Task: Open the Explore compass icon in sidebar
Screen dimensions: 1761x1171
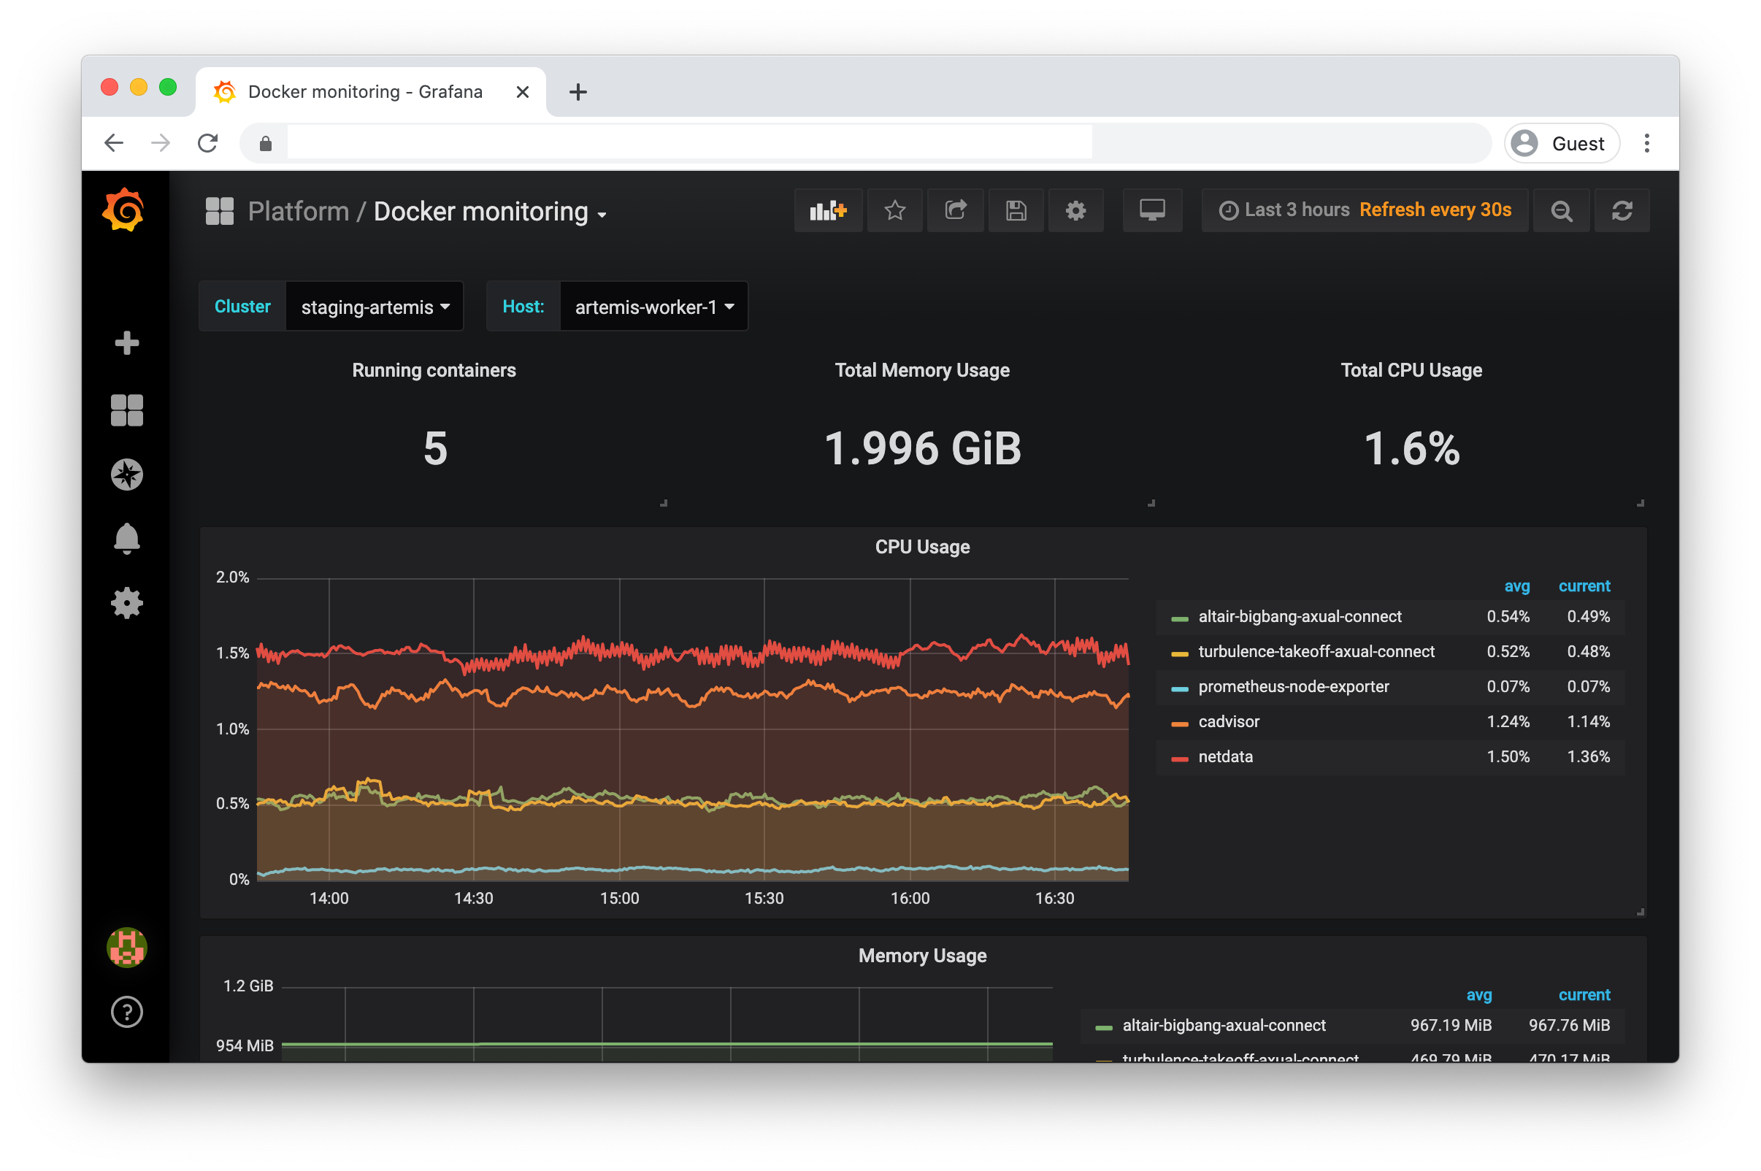Action: pyautogui.click(x=126, y=475)
